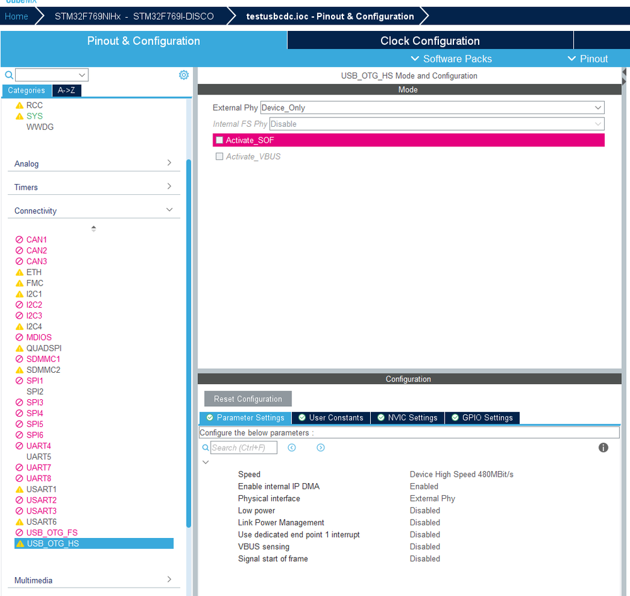The image size is (630, 596).
Task: Click the next search result arrow icon
Action: pos(320,448)
